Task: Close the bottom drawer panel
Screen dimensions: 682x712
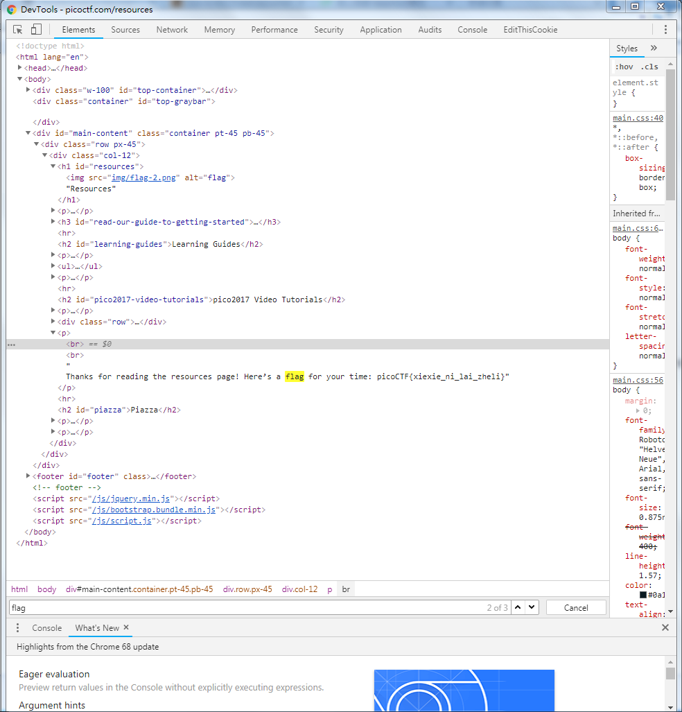Action: [x=665, y=627]
